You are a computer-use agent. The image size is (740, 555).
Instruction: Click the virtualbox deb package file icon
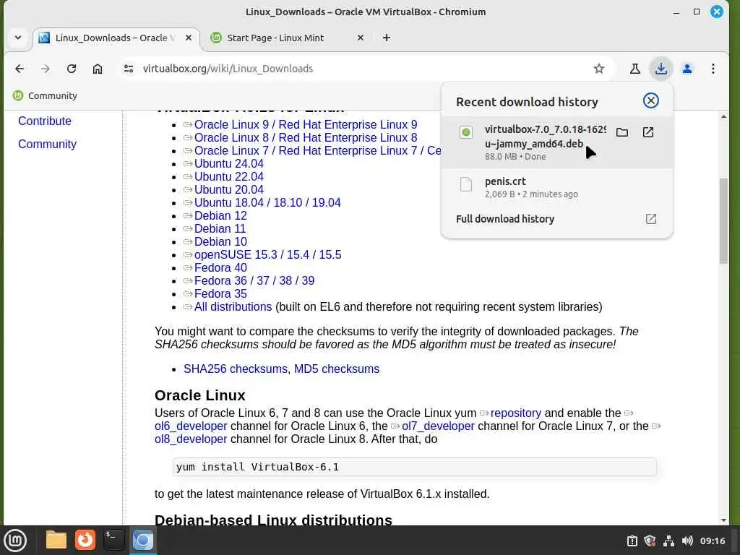[466, 132]
